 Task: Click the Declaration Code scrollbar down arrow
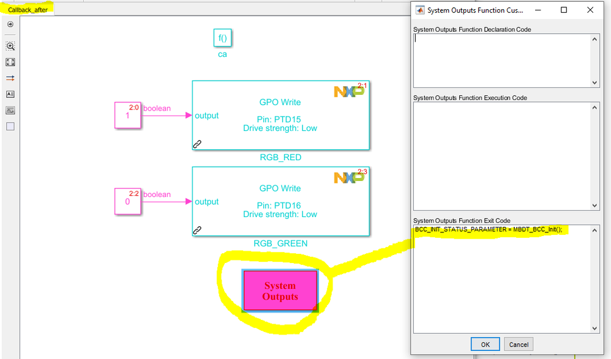594,82
